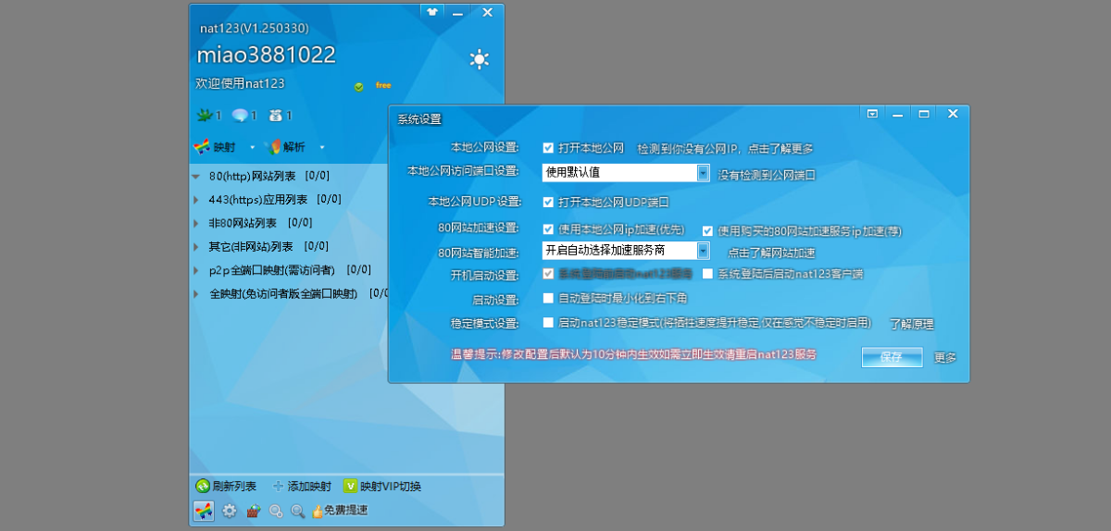Click the 欢迎使用nat123 welcome text

240,83
